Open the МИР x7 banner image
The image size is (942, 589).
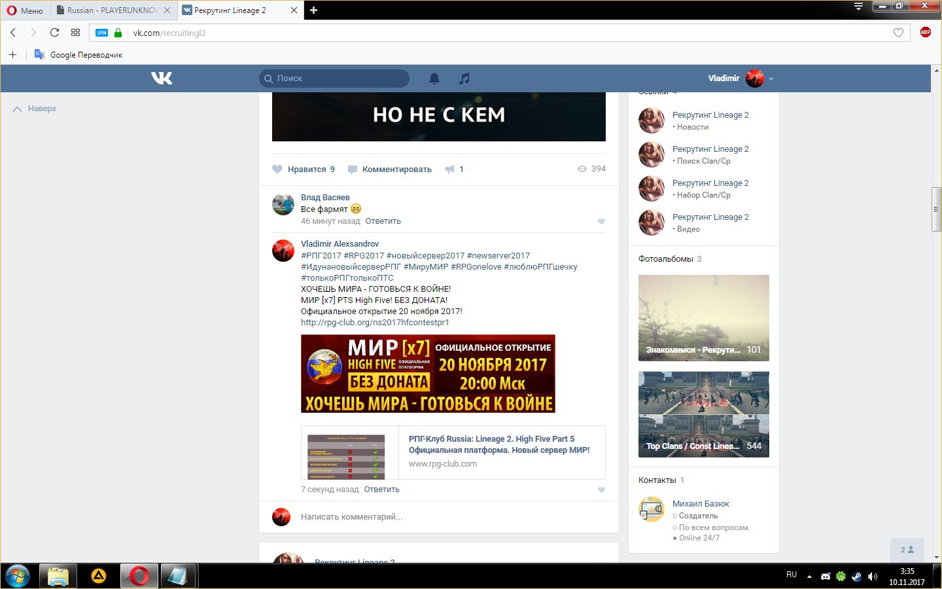click(x=428, y=374)
